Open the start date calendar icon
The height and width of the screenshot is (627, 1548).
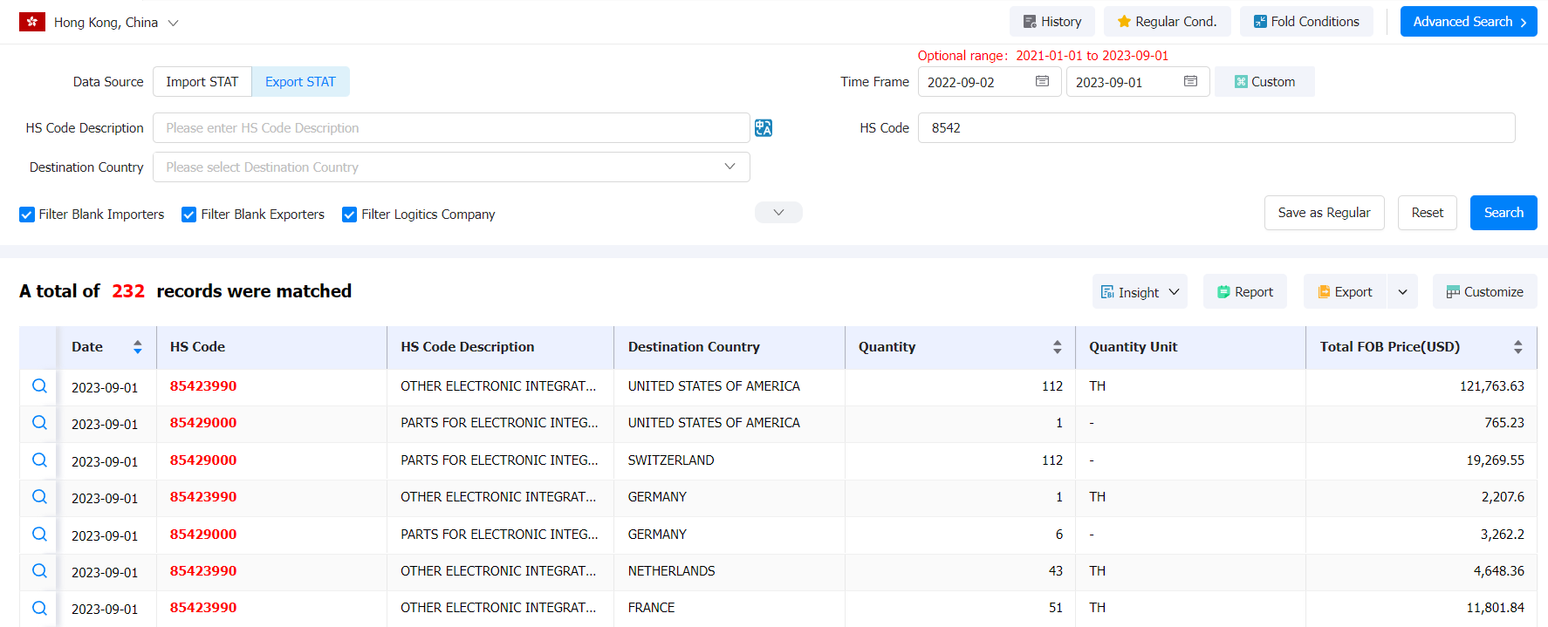tap(1042, 81)
